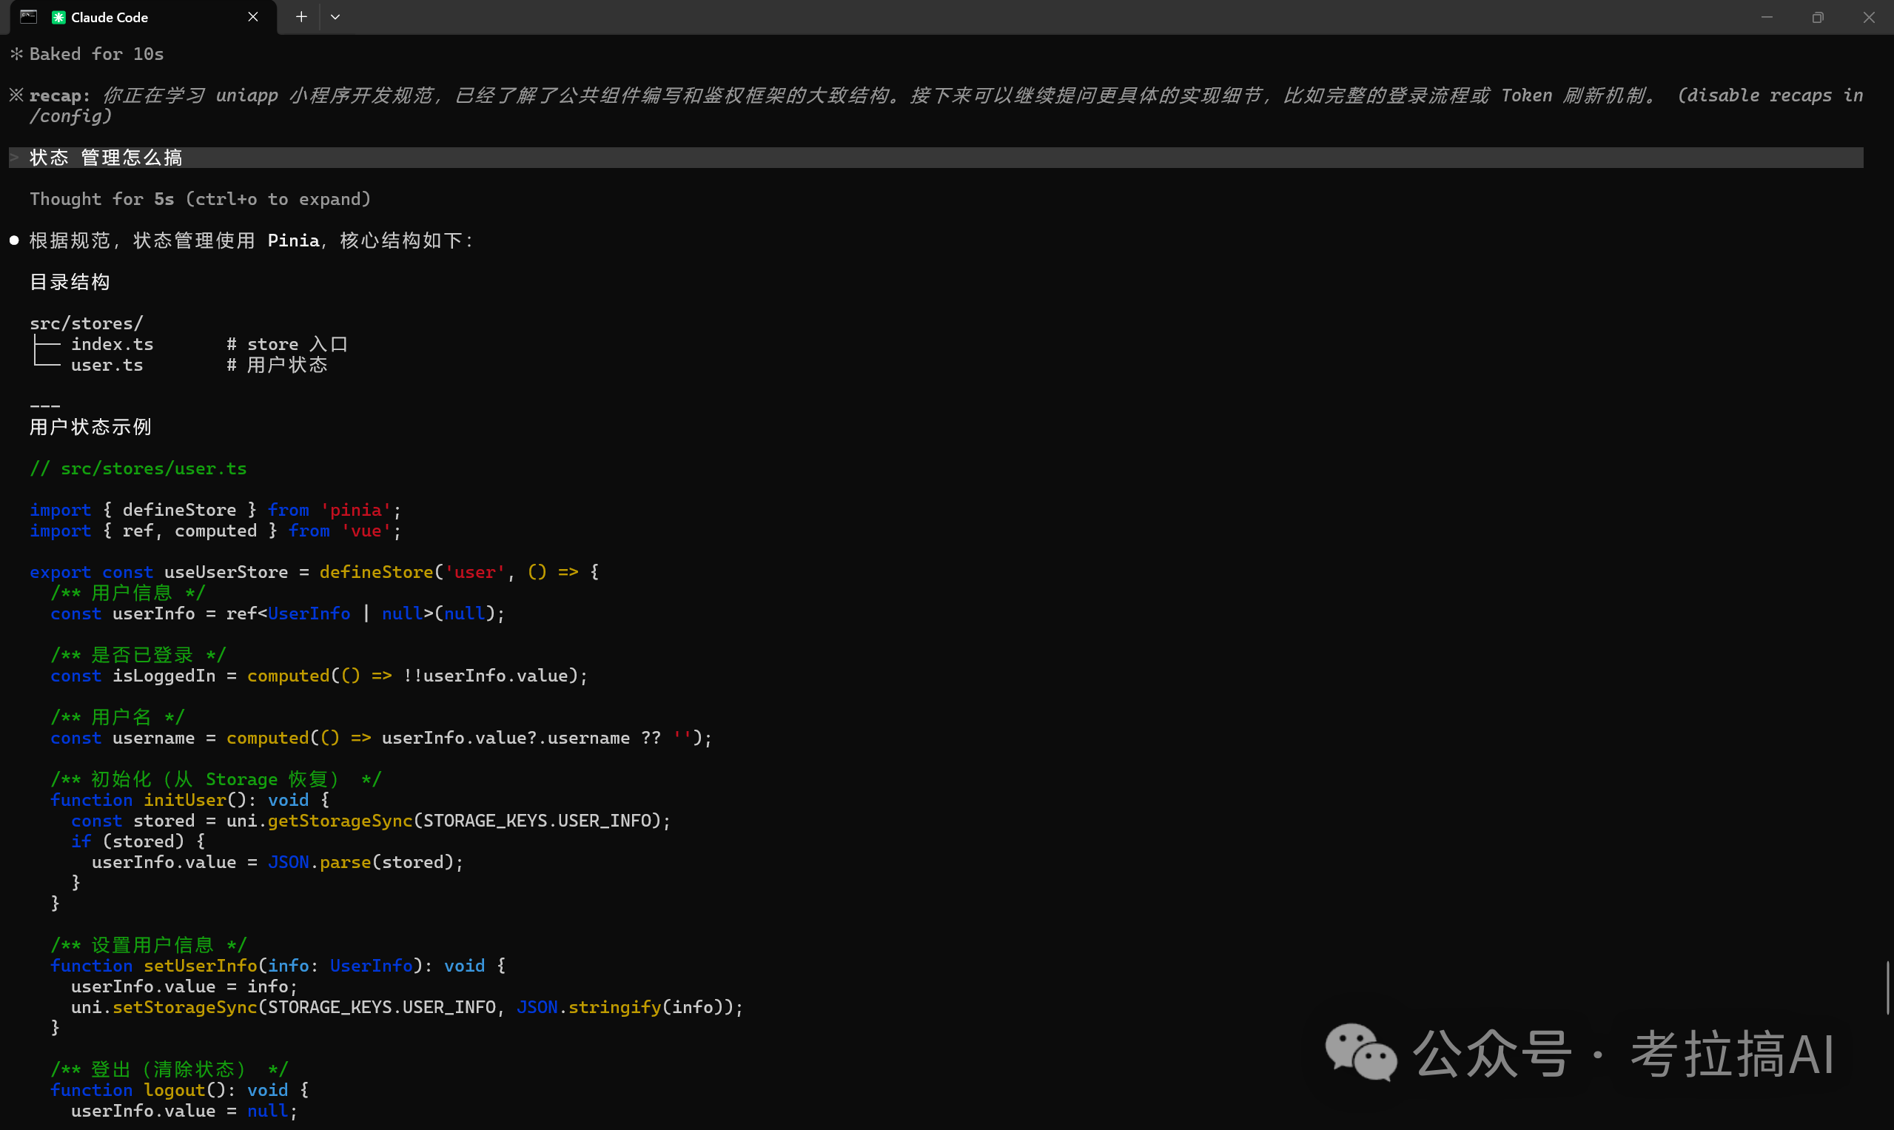Image resolution: width=1894 pixels, height=1130 pixels.
Task: Click the '# store 入口' comment
Action: [x=287, y=344]
